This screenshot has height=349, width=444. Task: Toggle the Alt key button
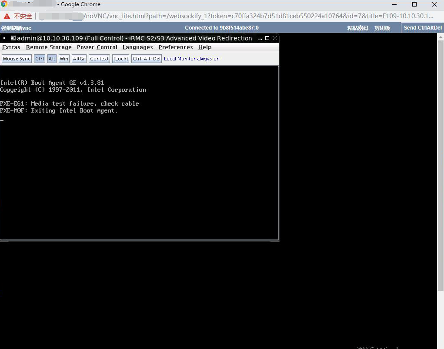point(52,59)
